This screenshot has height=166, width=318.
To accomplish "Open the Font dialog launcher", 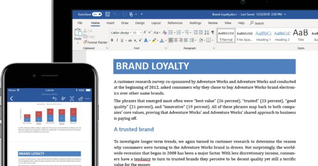I will point(166,48).
